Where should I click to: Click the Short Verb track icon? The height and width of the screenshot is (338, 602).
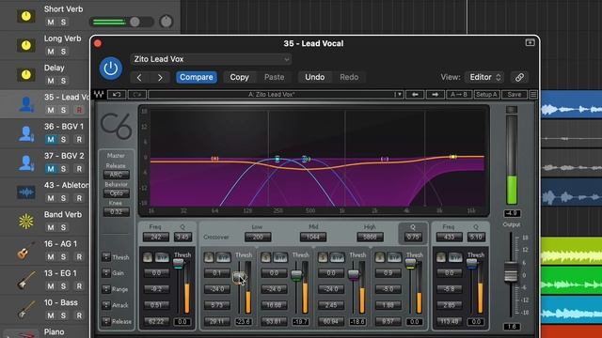click(26, 16)
